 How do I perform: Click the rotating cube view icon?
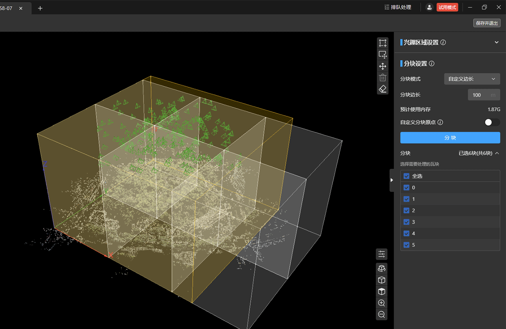tap(381, 268)
